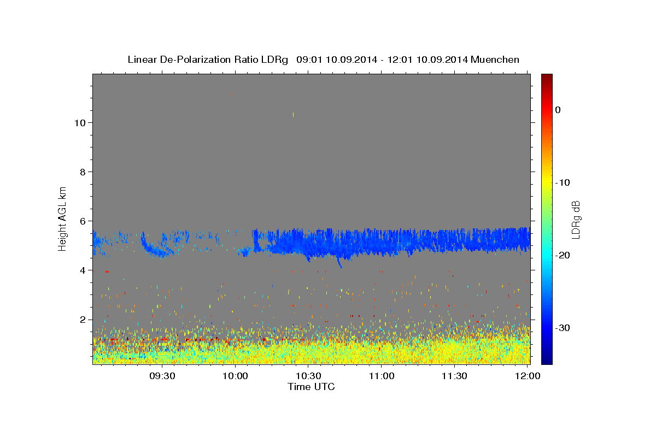Viewport: 656px width, 437px height.
Task: Click the yellow boundary layer near 11:30
Action: pyautogui.click(x=455, y=350)
